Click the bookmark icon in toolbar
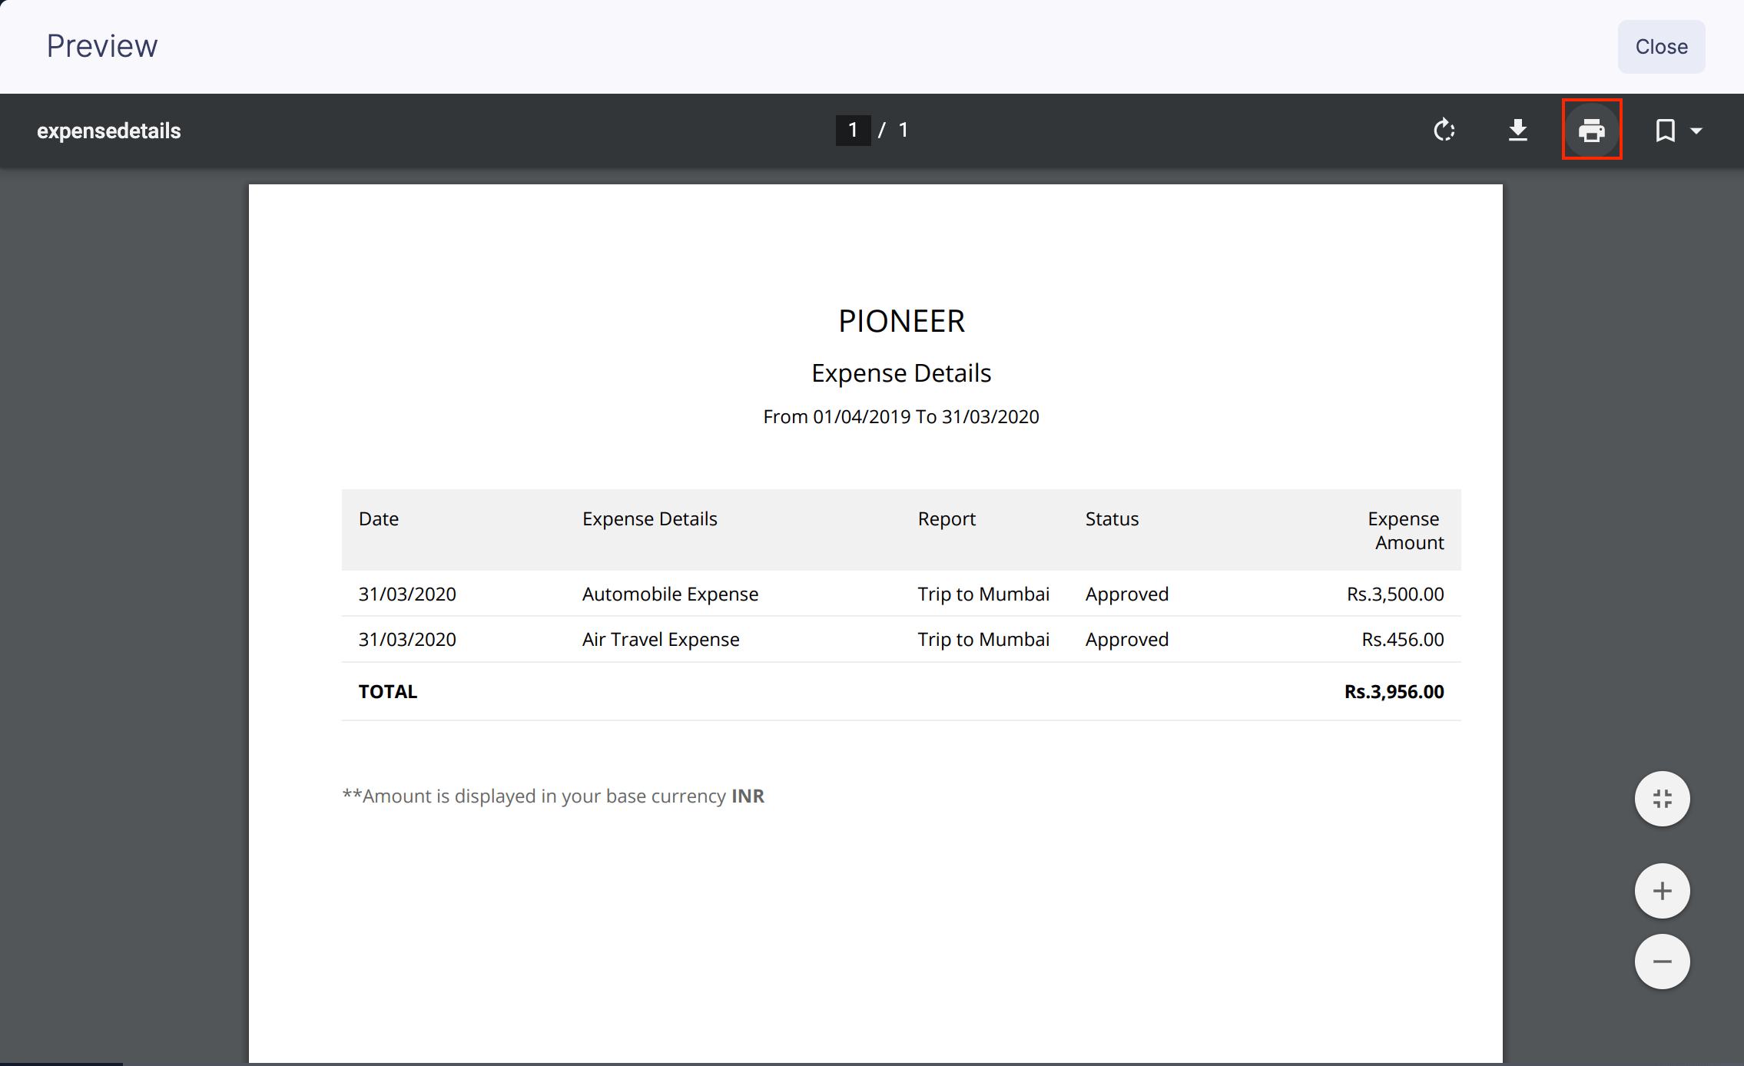The image size is (1744, 1066). (x=1664, y=130)
